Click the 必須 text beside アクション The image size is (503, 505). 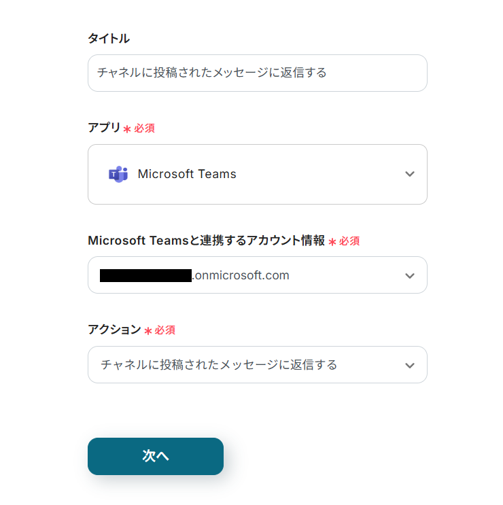click(x=165, y=330)
